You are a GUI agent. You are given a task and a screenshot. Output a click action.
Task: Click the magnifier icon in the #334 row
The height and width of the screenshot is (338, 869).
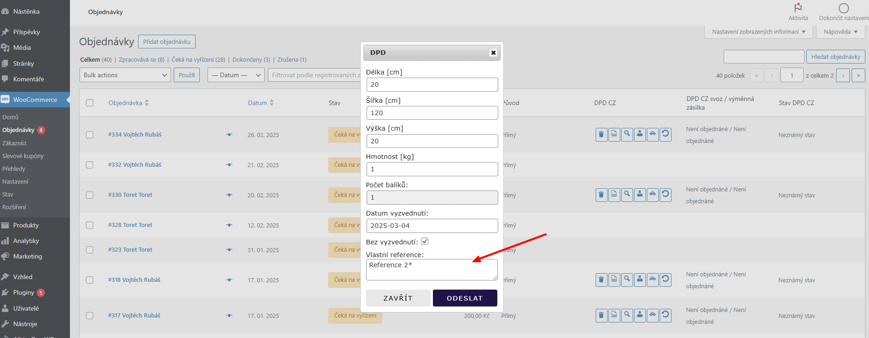[627, 135]
